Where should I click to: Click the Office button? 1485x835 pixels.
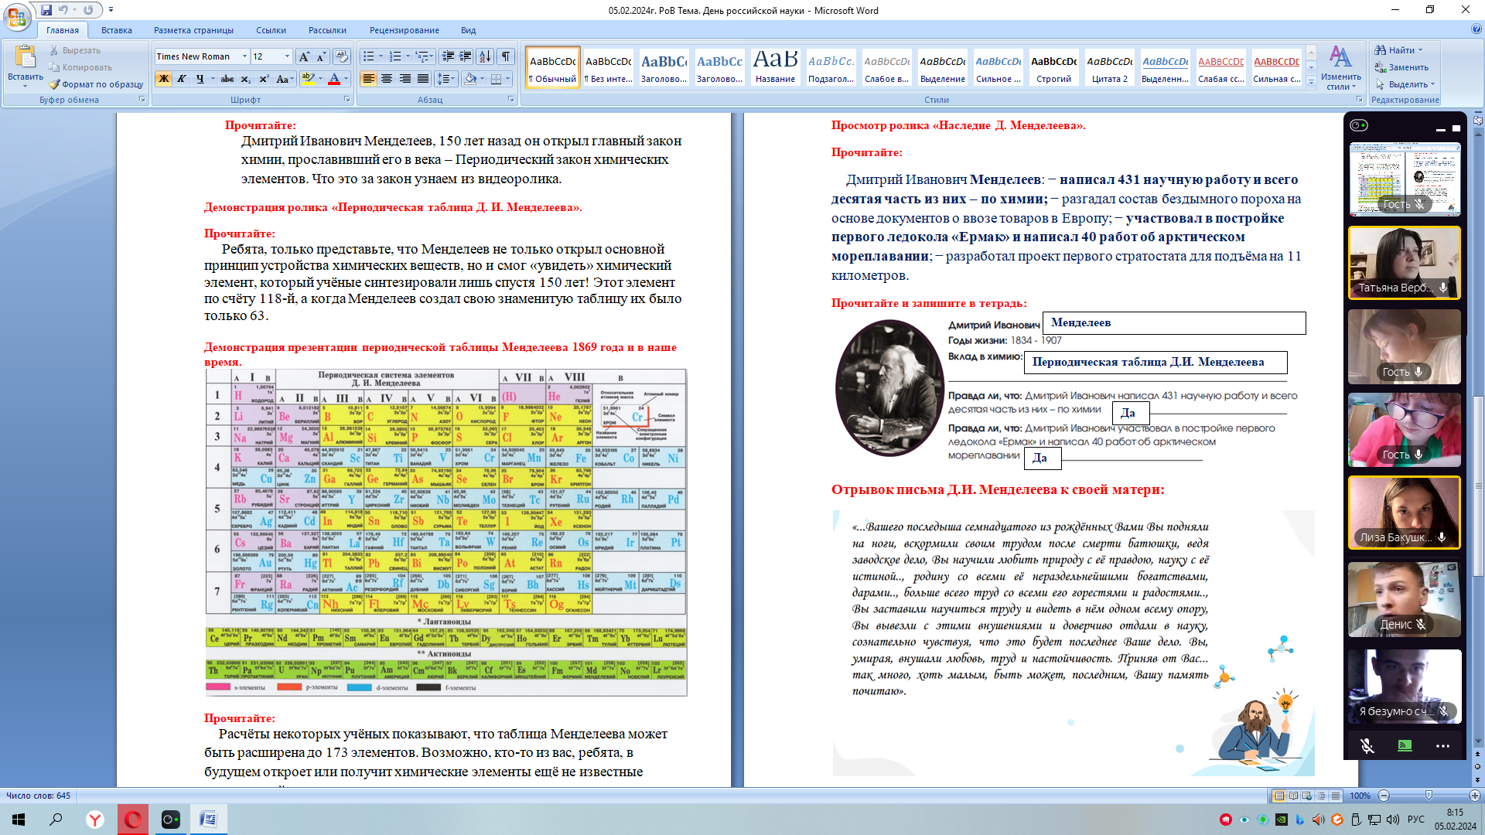(x=17, y=16)
